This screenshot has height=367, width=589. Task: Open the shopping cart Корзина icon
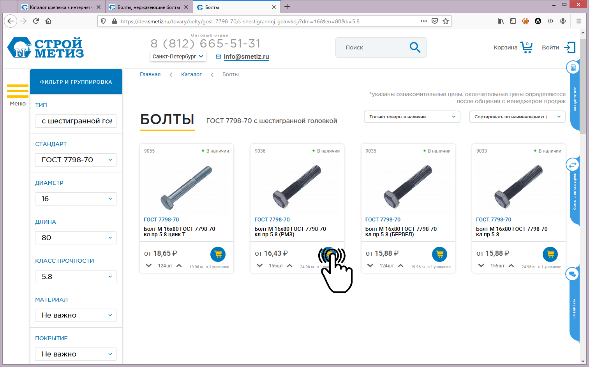[526, 47]
